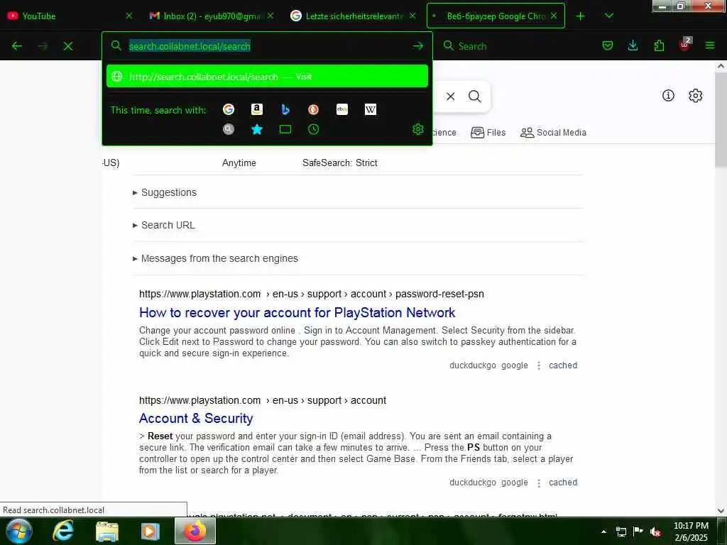Open more options for the Account & Security result

[539, 483]
